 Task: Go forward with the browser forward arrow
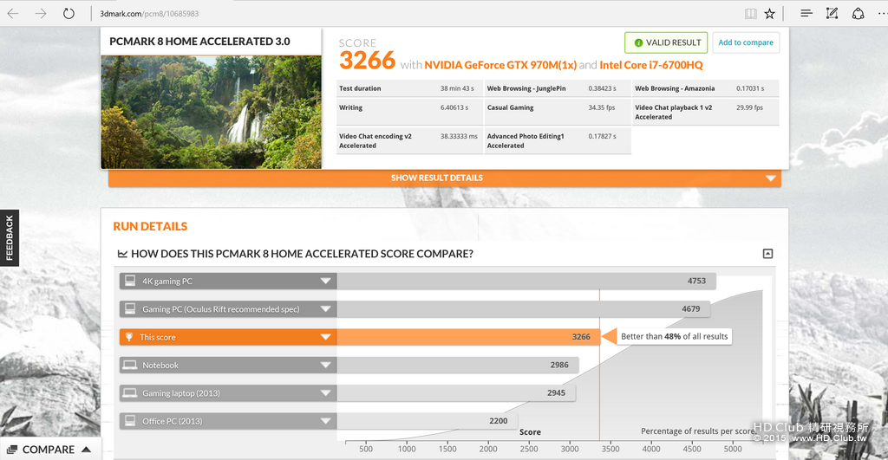[41, 14]
